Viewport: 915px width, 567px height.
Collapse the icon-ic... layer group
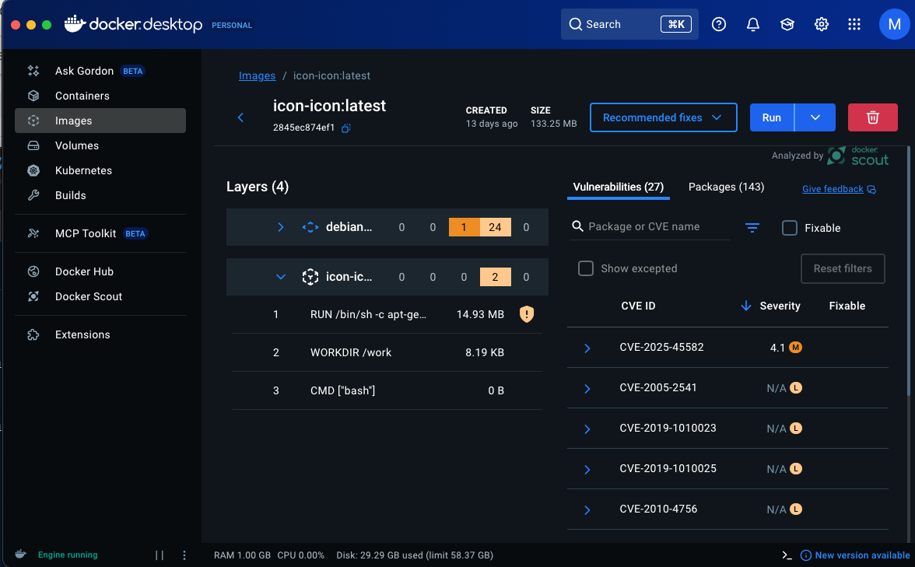click(280, 277)
